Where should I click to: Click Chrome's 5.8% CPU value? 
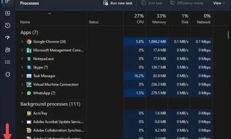click(140, 42)
